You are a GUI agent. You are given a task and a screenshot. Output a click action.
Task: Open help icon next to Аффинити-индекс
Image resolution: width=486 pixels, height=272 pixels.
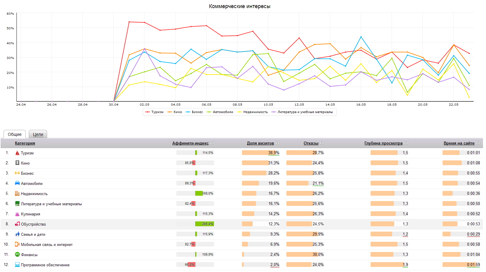[x=212, y=143]
